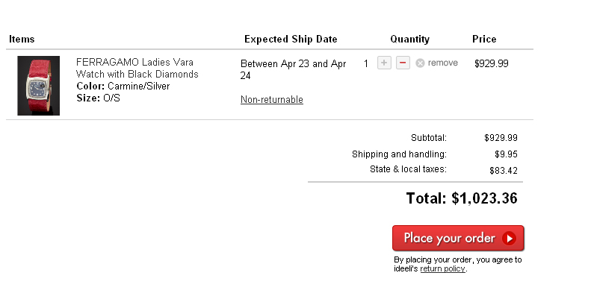Open ideeli's return policy link
This screenshot has width=591, height=299.
pos(442,269)
